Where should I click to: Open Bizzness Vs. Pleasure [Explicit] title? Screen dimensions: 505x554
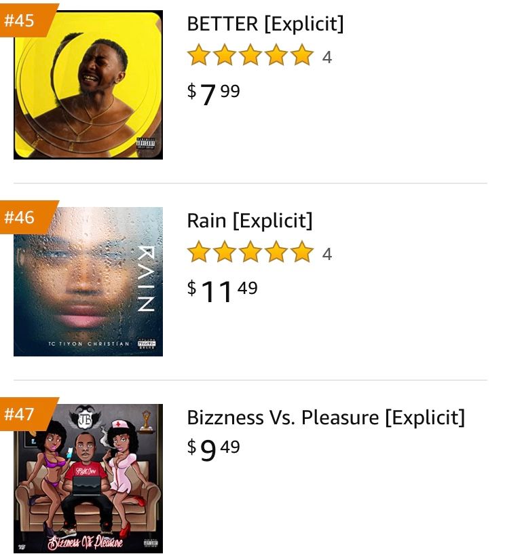[326, 418]
